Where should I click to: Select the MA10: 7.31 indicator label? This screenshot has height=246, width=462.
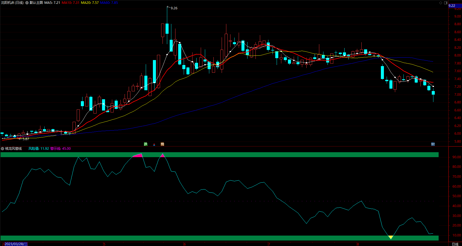[70, 3]
